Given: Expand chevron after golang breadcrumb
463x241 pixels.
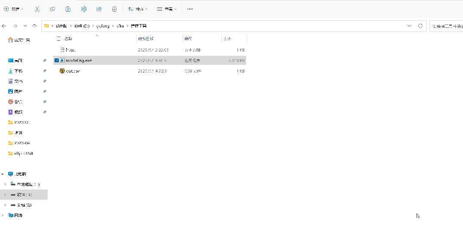Looking at the screenshot, I should [x=113, y=26].
